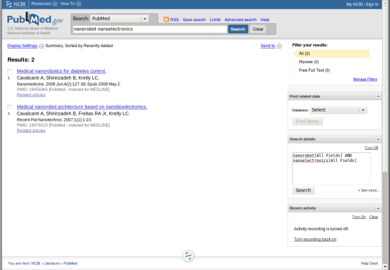Open Display Settings arrow icon

(x=42, y=46)
